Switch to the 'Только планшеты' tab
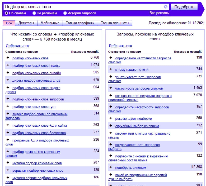The width and height of the screenshot is (206, 186). click(x=115, y=23)
